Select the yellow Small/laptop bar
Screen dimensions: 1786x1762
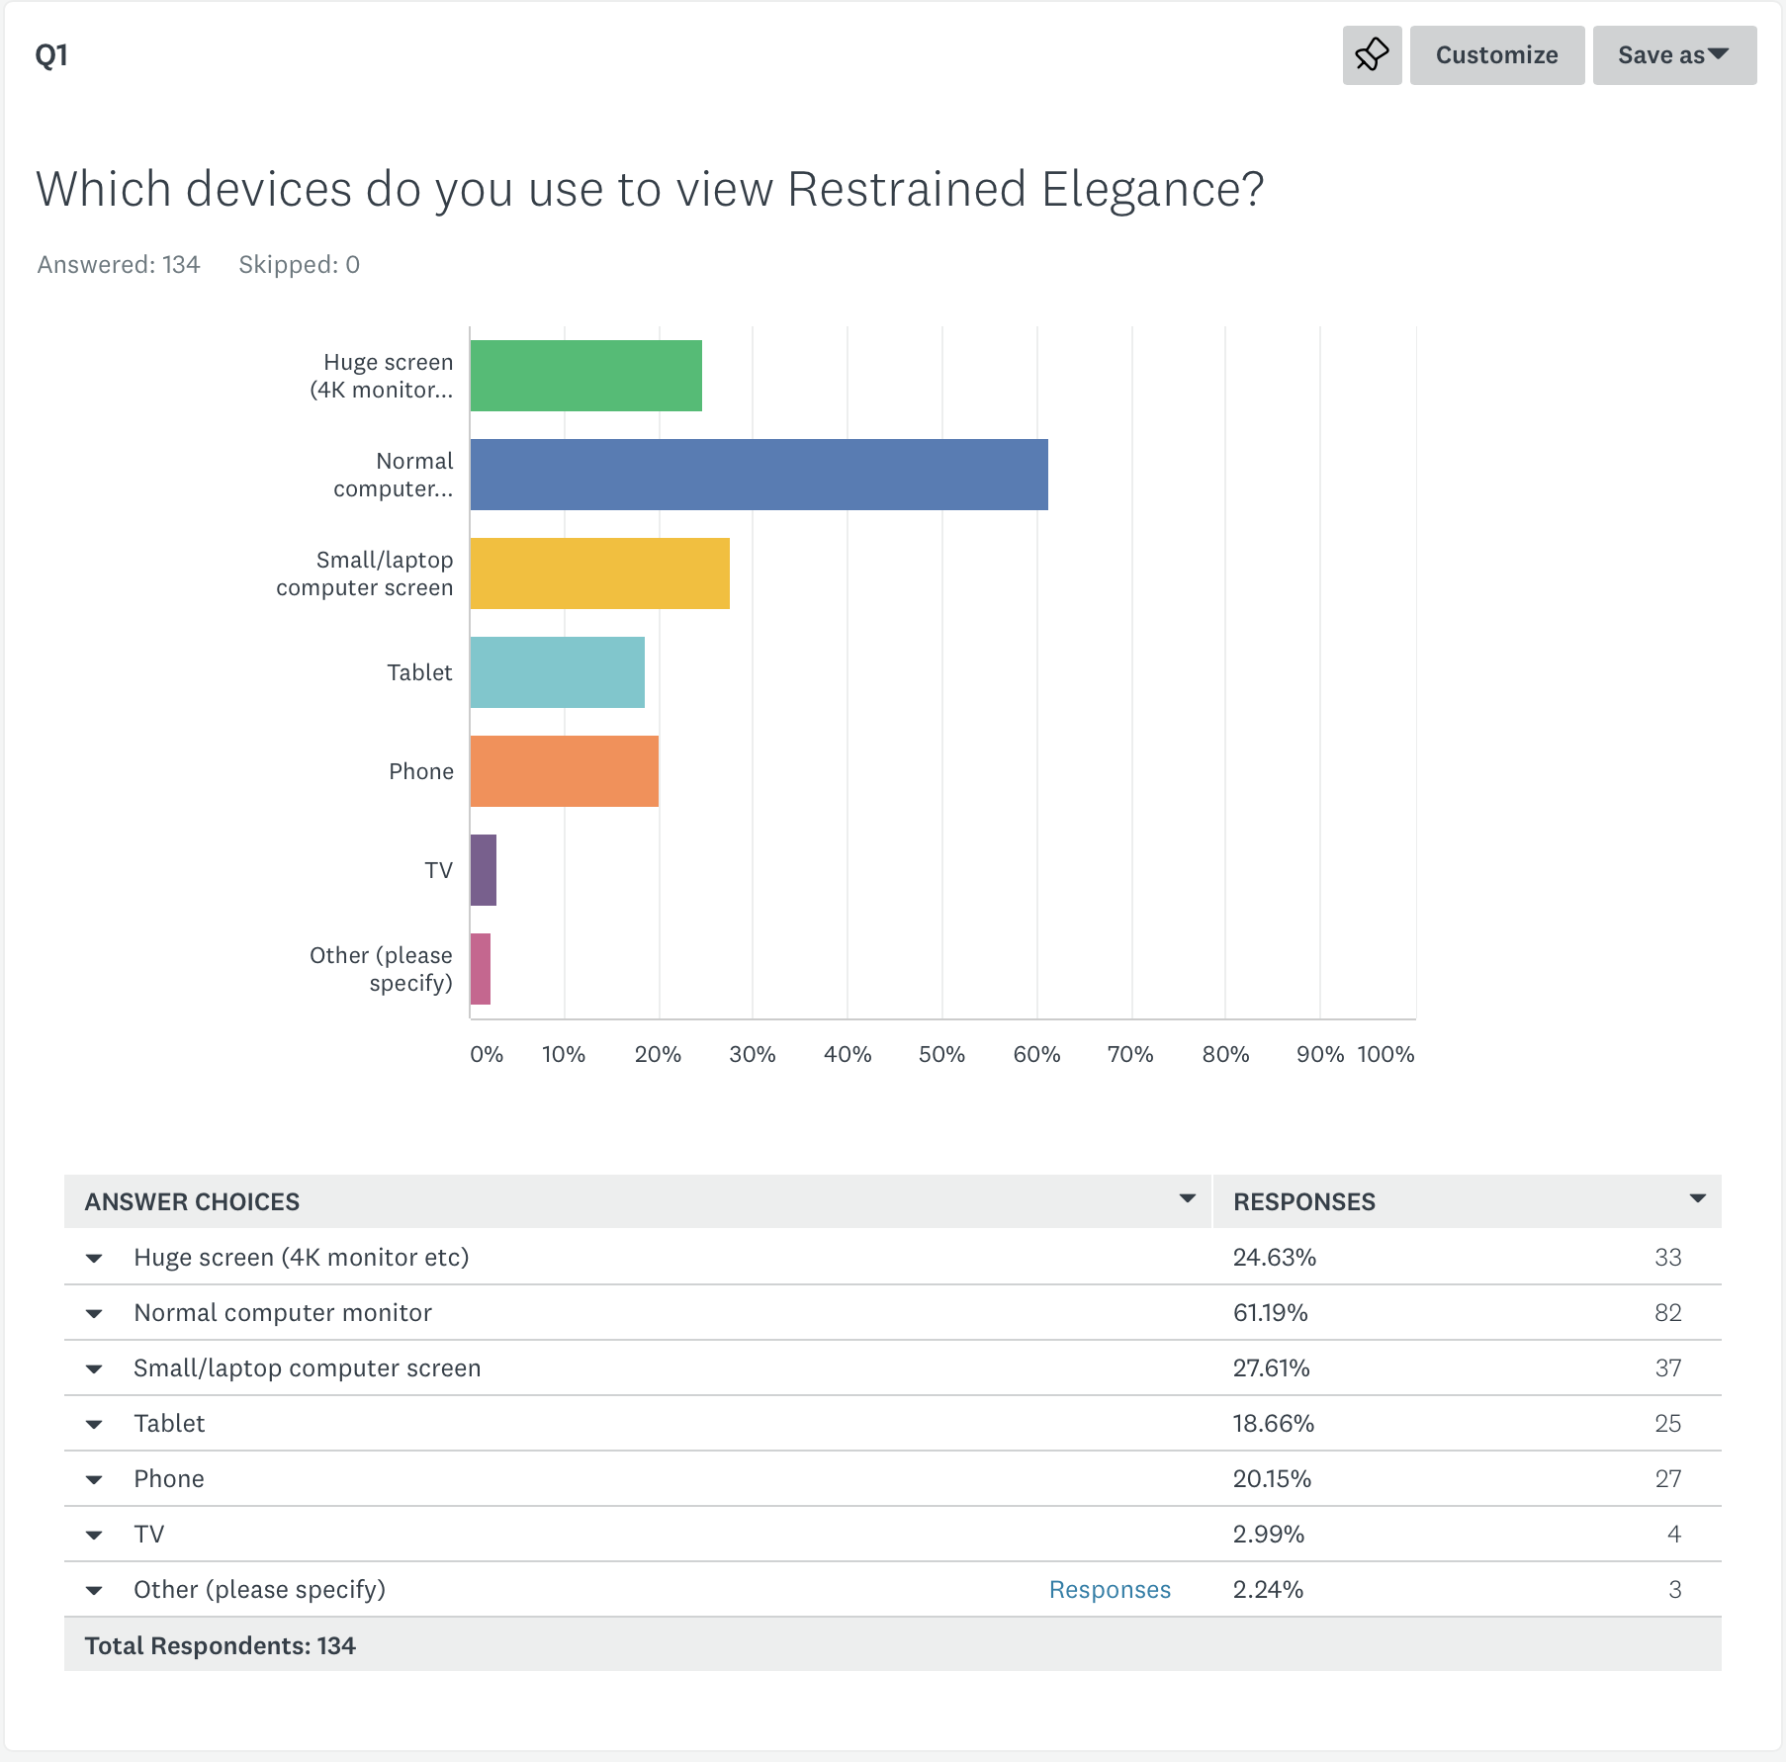600,573
